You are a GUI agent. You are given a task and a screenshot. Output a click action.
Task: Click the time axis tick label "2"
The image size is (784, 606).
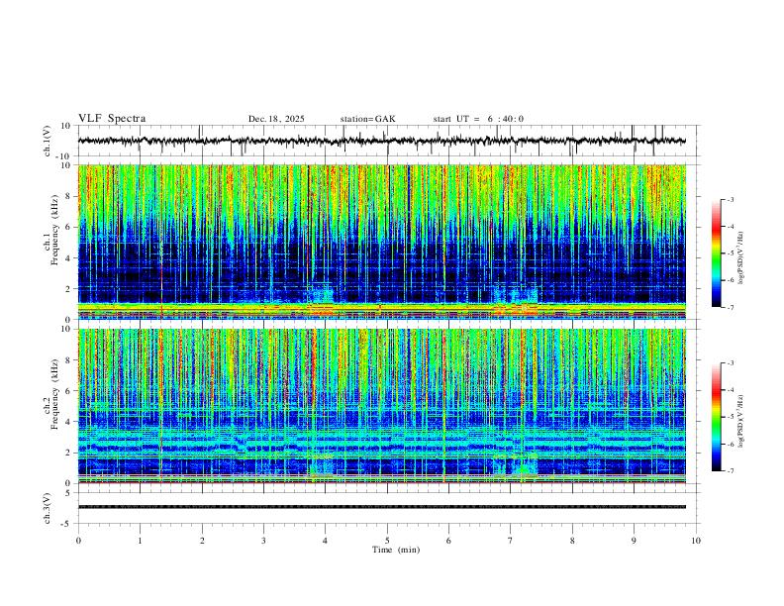pyautogui.click(x=202, y=541)
